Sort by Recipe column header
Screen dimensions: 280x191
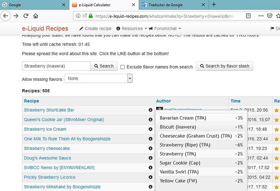pyautogui.click(x=31, y=101)
